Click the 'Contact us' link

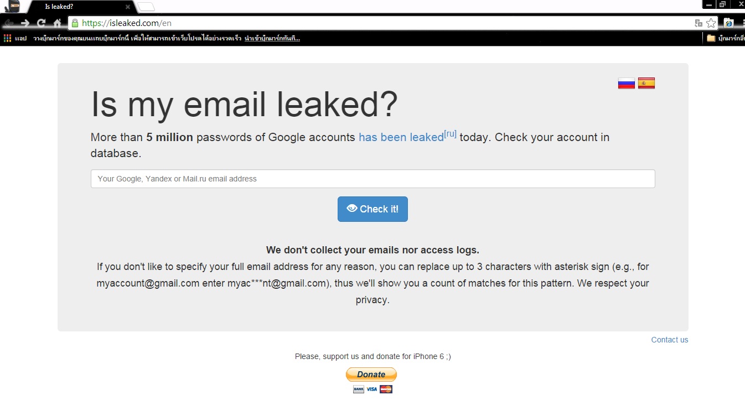(x=669, y=340)
